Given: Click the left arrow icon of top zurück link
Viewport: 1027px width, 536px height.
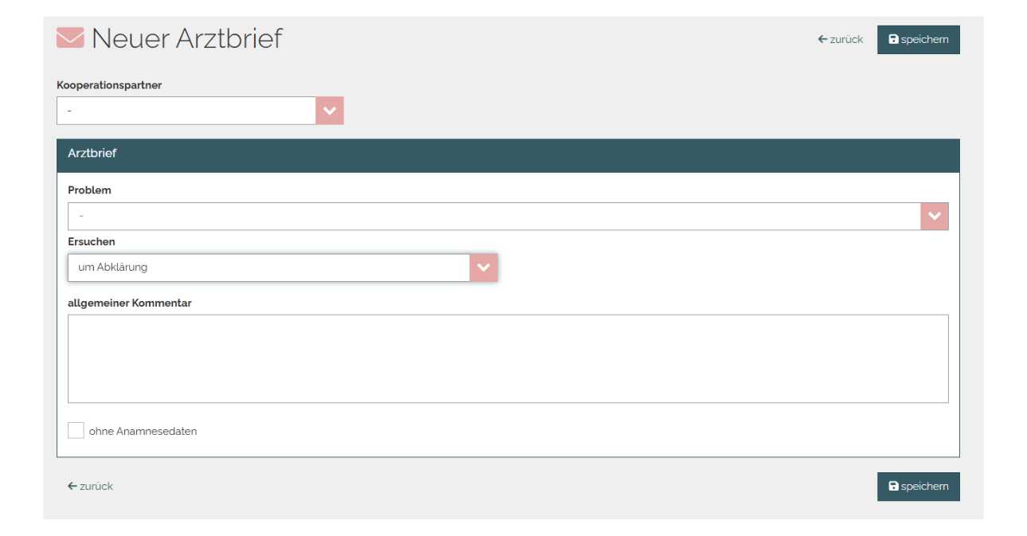Looking at the screenshot, I should 822,39.
